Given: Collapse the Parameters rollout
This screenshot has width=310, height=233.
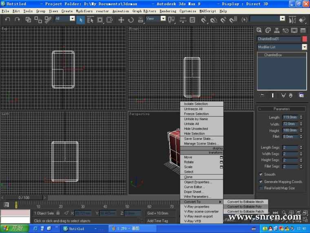Looking at the screenshot, I should 281,109.
